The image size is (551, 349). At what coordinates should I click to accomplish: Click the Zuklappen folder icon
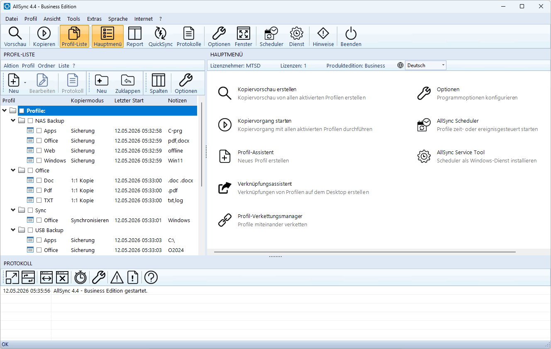(x=128, y=83)
